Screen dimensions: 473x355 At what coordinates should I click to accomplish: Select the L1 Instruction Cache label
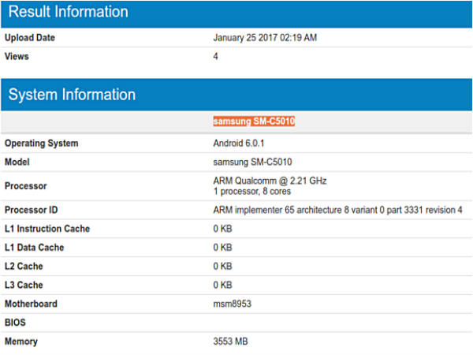point(47,229)
